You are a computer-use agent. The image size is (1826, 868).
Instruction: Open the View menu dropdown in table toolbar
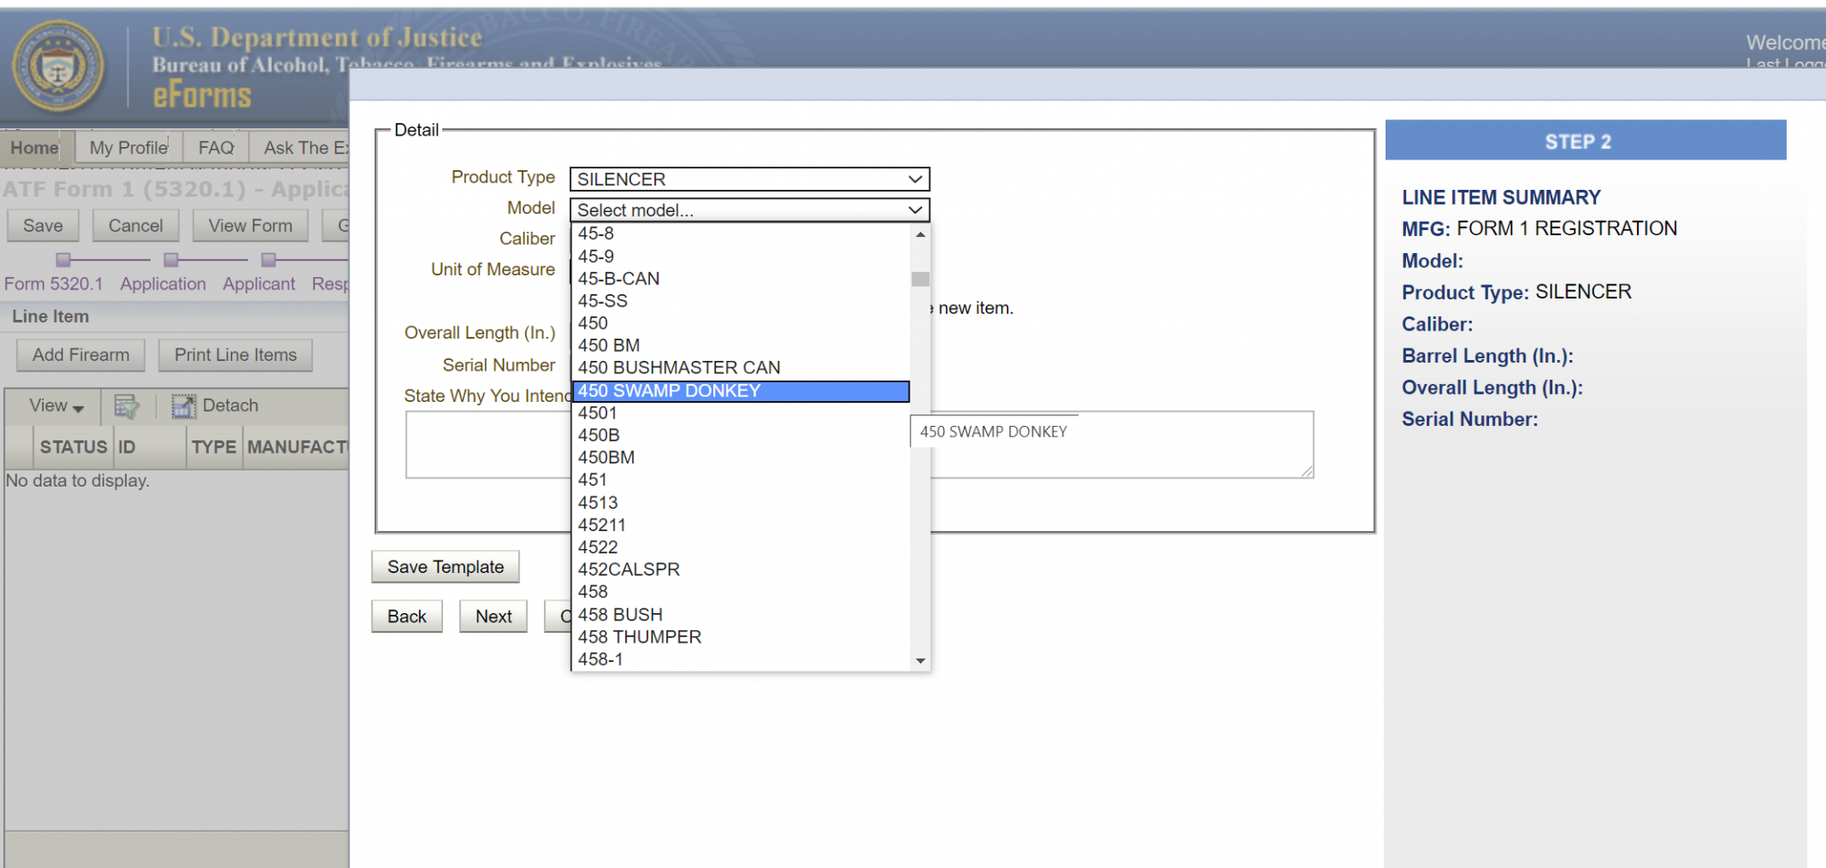point(56,406)
